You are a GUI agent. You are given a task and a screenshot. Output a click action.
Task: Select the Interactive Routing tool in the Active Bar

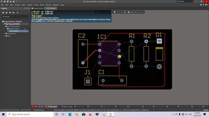pos(118,12)
